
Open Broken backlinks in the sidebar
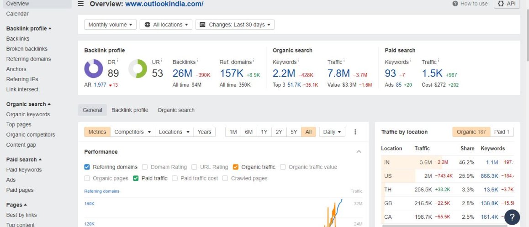click(x=27, y=49)
